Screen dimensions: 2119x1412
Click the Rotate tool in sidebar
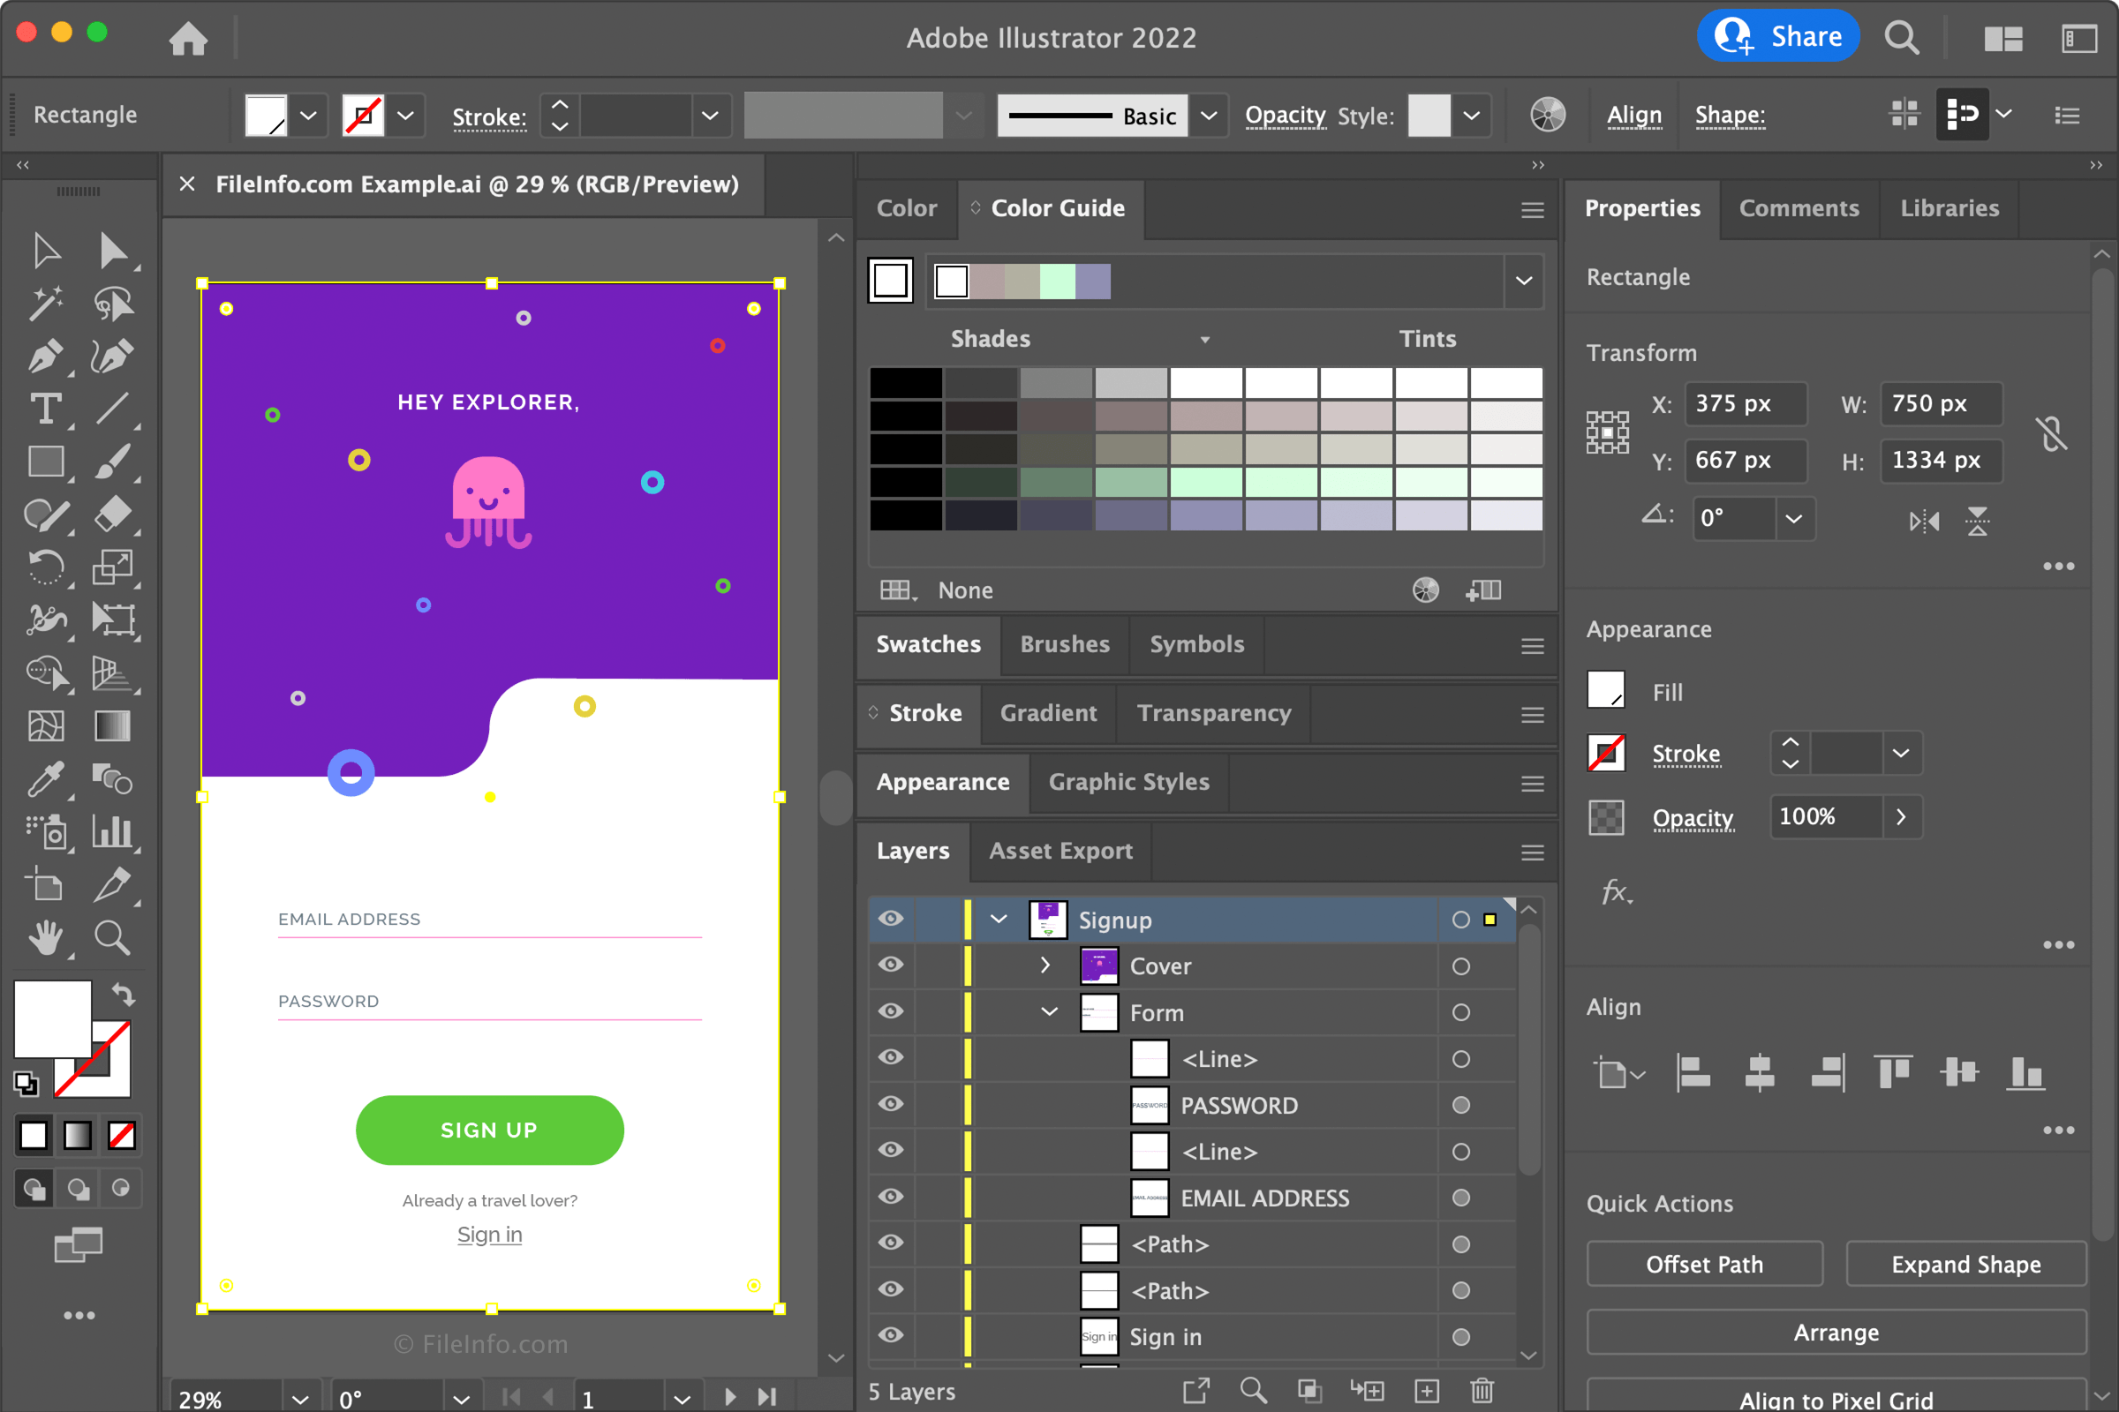point(44,566)
